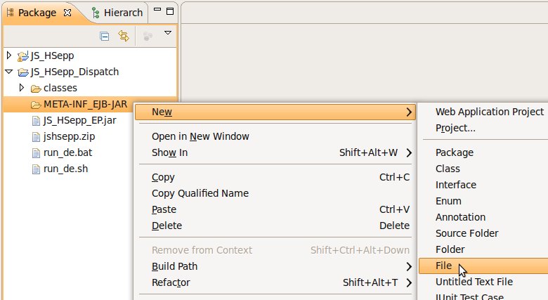Select Source Folder in New submenu
548x300 pixels.
pos(467,233)
